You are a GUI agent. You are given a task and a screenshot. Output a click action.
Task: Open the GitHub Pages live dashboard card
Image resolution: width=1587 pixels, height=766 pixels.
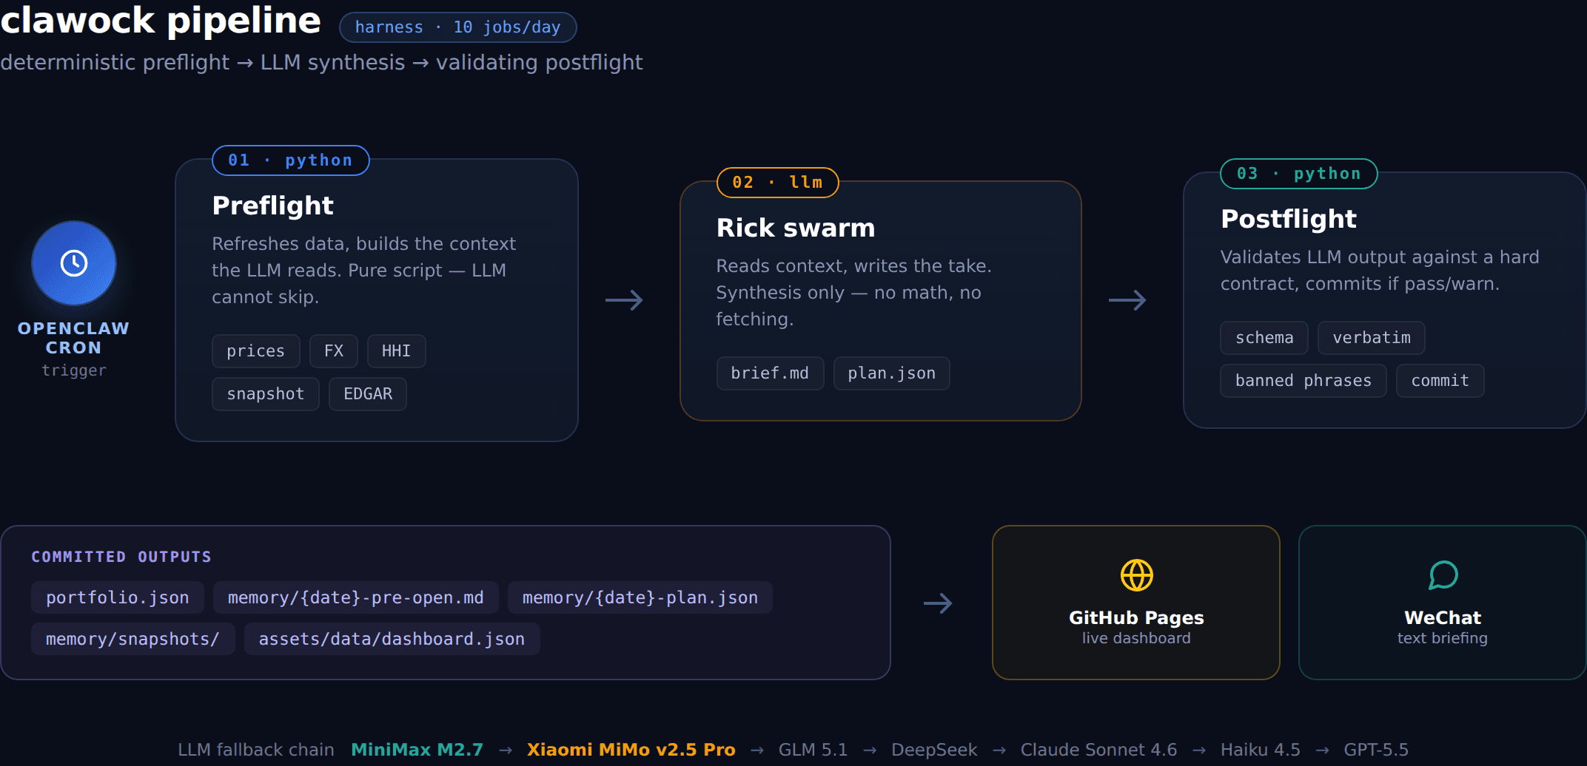1136,603
